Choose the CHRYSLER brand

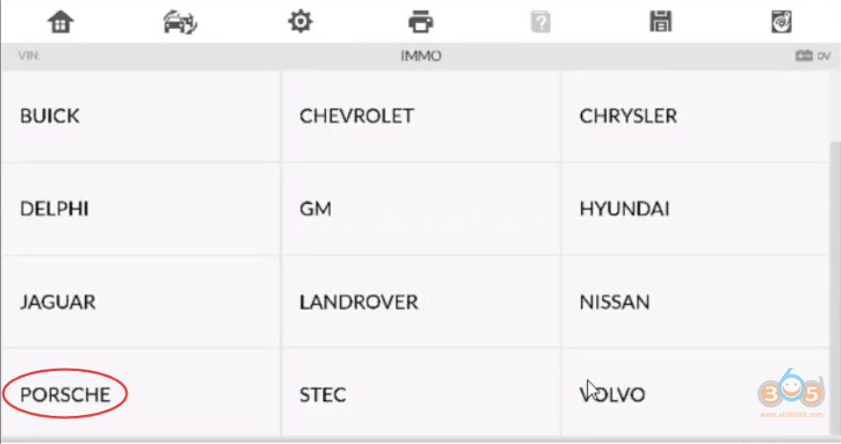(695, 116)
